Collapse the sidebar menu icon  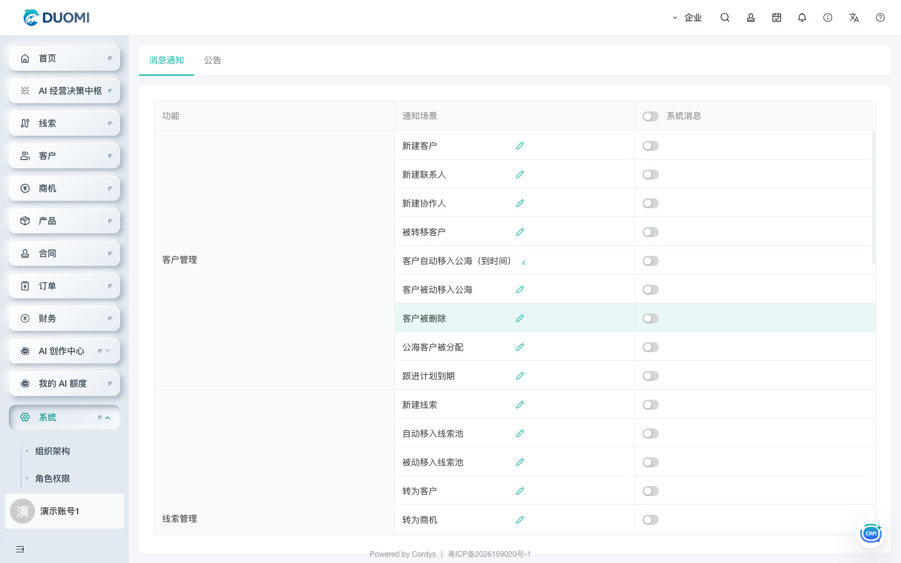tap(20, 549)
